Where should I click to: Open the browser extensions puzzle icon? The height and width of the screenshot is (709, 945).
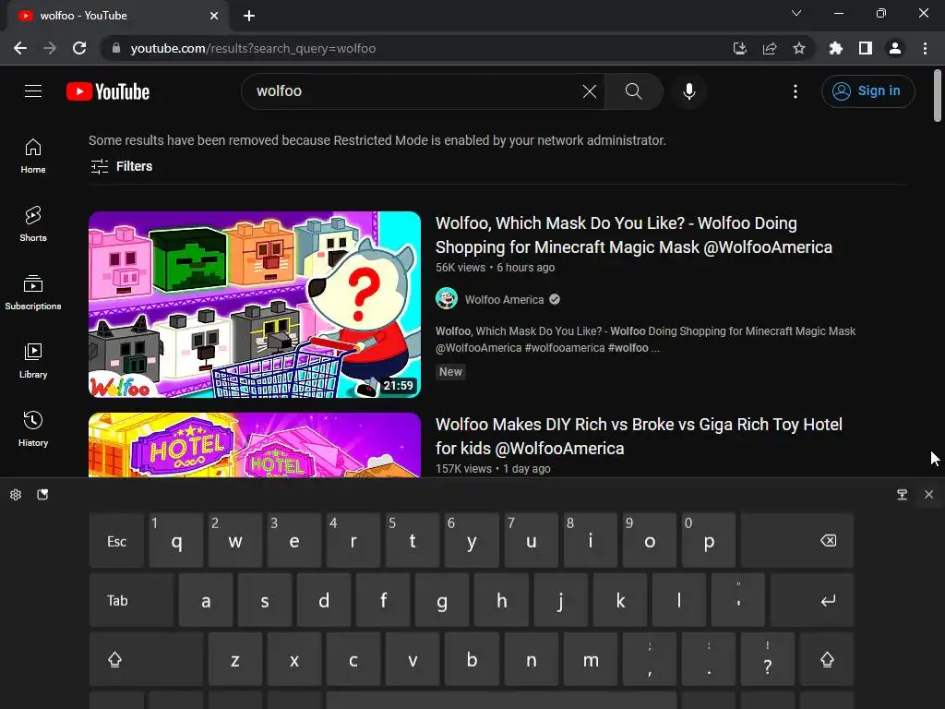coord(835,48)
